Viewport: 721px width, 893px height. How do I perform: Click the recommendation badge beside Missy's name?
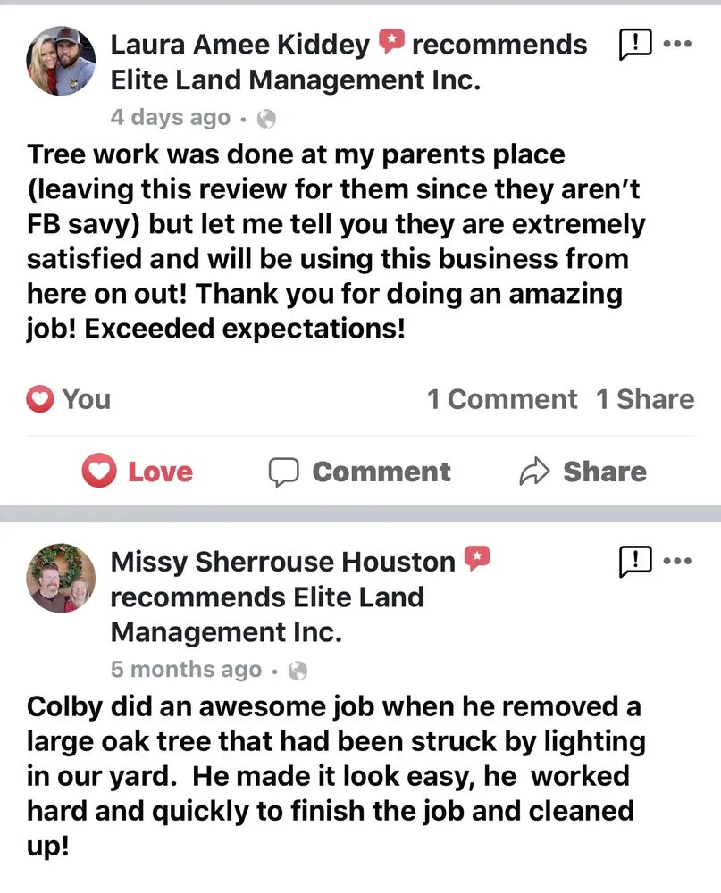point(477,560)
